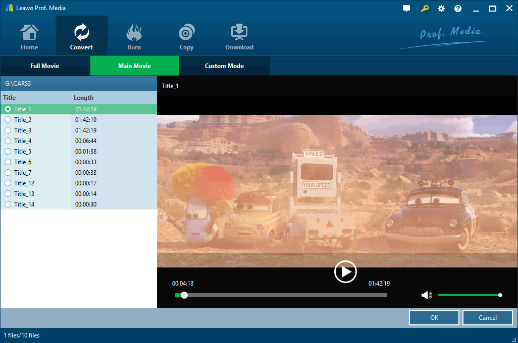Switch to Custom Mode tab
Image resolution: width=518 pixels, height=343 pixels.
(x=224, y=65)
